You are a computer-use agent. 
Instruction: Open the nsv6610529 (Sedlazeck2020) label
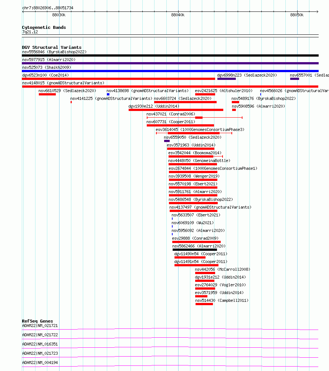click(67, 91)
